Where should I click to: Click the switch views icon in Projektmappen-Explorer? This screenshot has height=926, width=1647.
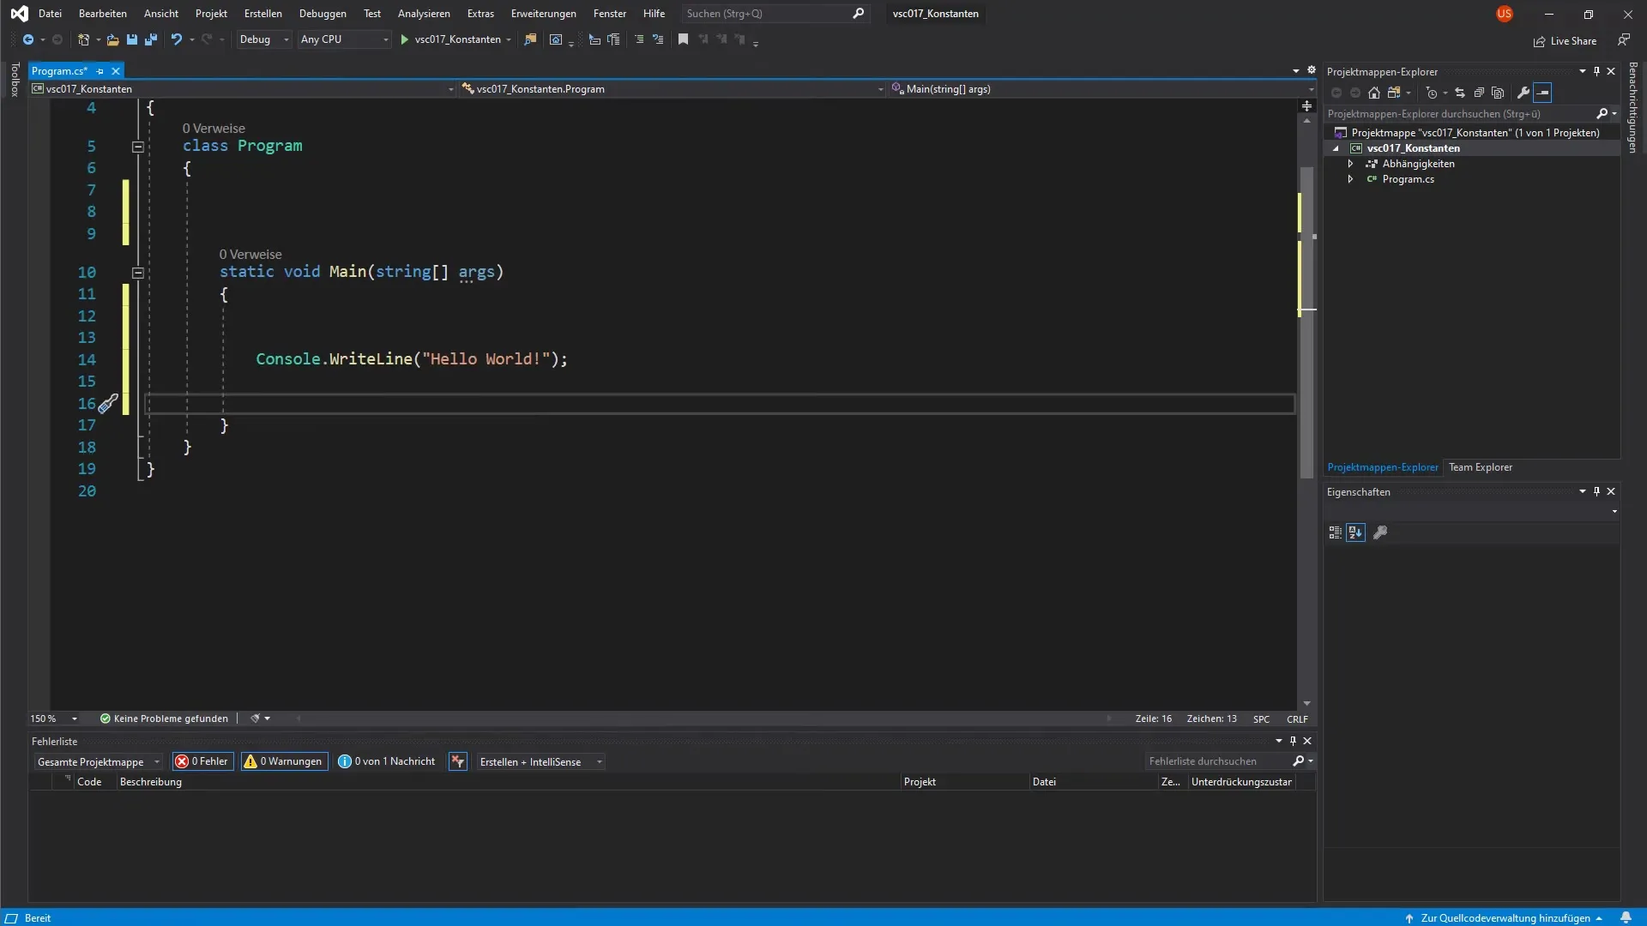1394,93
